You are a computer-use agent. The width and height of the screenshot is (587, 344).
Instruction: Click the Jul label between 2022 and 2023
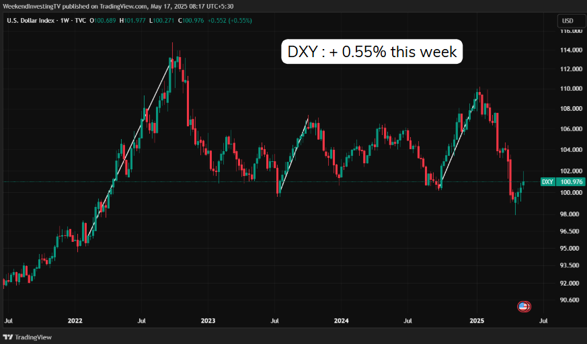click(141, 320)
